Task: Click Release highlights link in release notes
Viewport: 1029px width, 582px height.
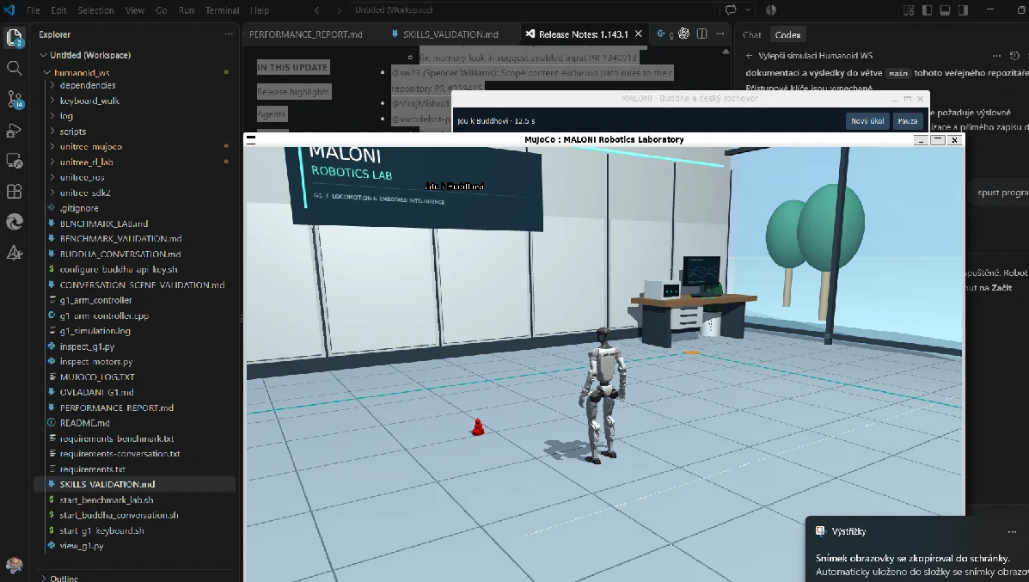Action: 293,92
